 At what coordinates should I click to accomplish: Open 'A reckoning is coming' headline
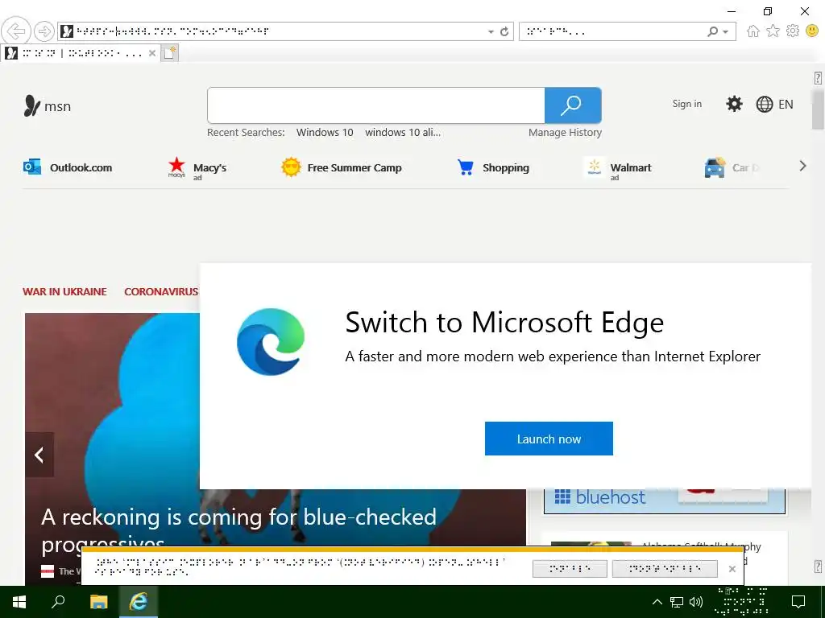pos(238,531)
